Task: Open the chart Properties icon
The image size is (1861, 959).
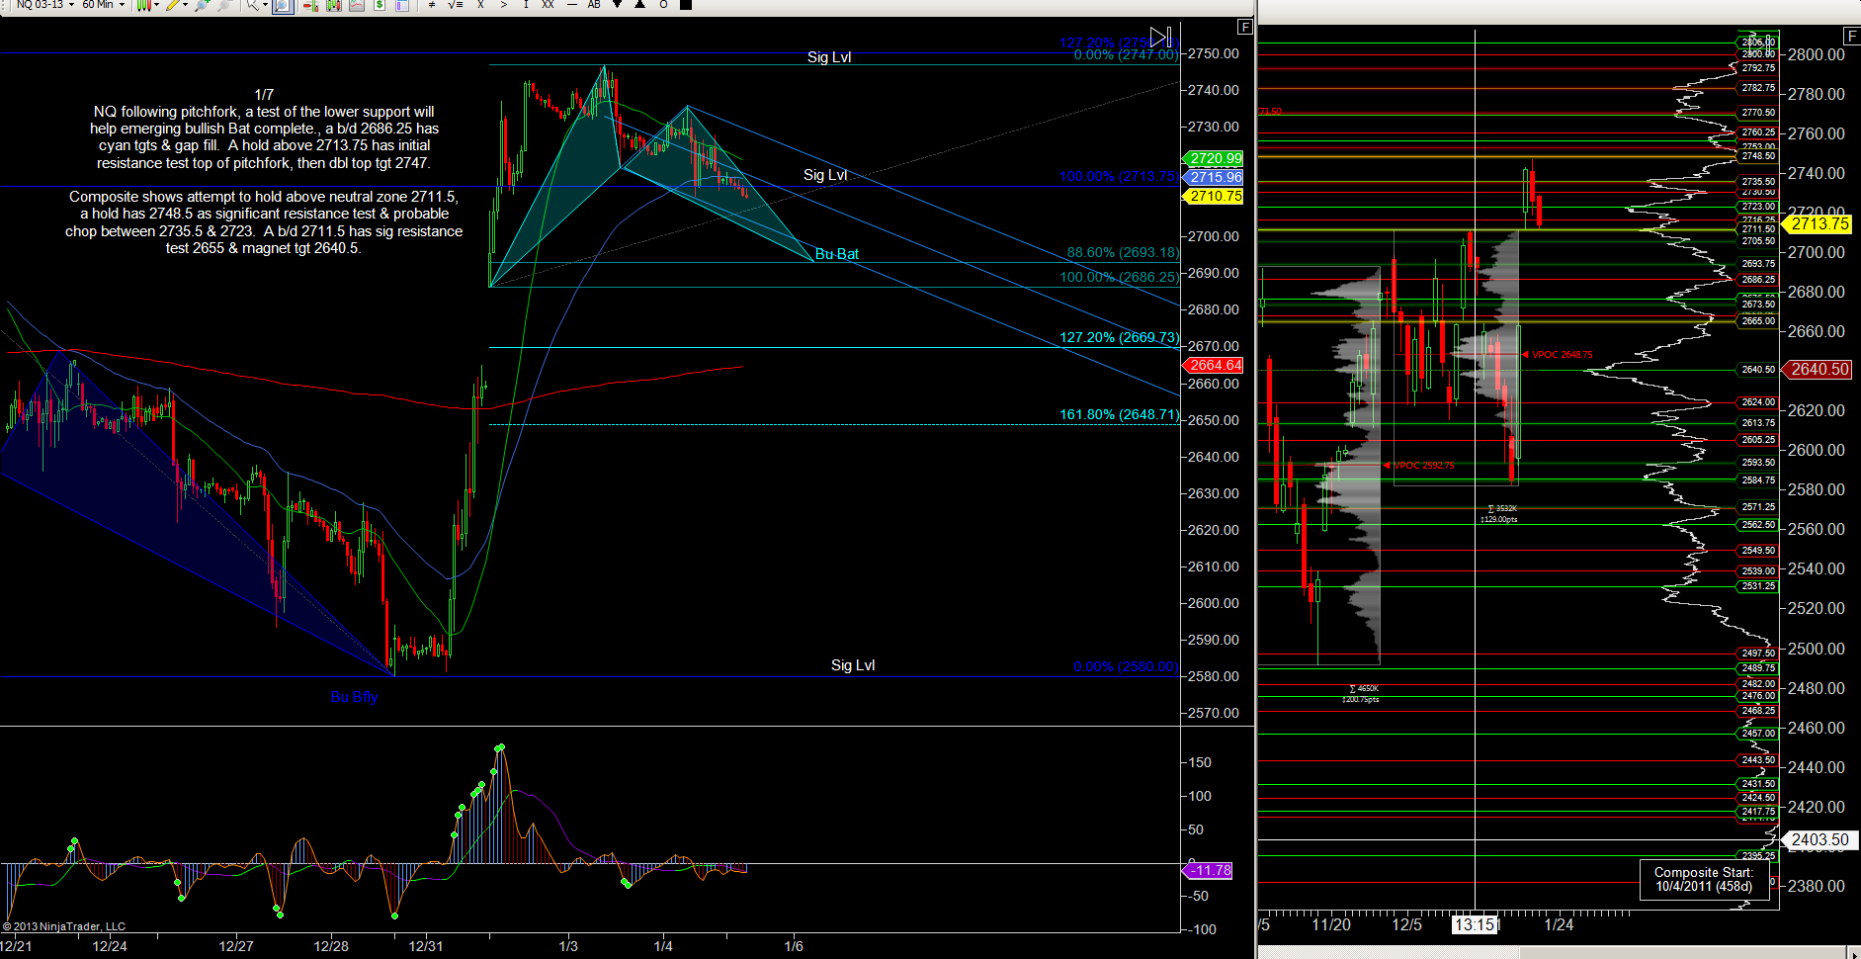Action: (401, 5)
